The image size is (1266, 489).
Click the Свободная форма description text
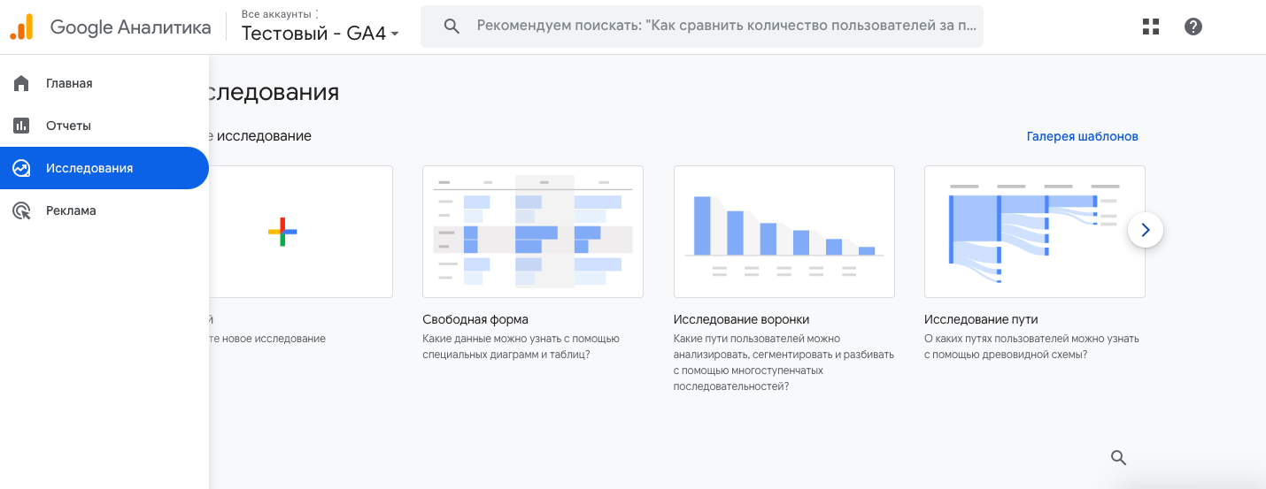point(521,347)
